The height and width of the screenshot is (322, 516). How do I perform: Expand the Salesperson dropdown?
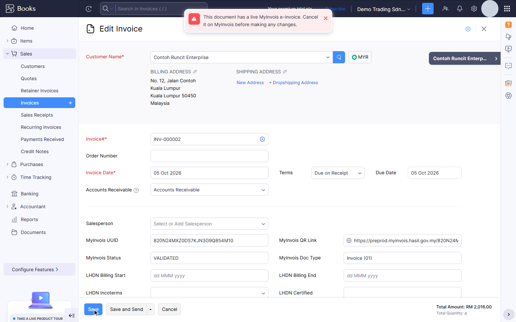[209, 224]
